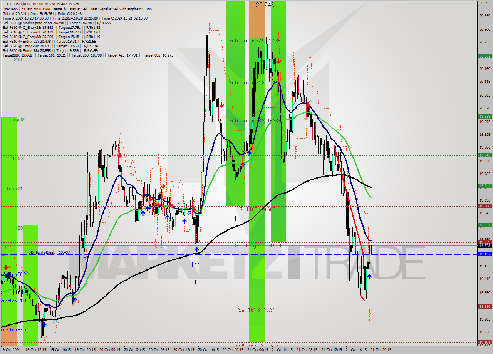This screenshot has height=354, width=493.
Task: Select the 'Time A:2024.10.20 17:30:00' line
Action: click(75, 18)
